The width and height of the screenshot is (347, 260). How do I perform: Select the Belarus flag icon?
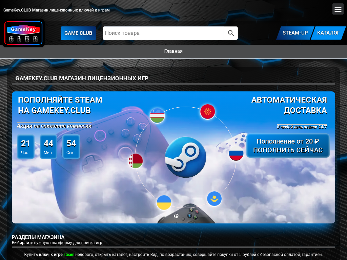pyautogui.click(x=136, y=161)
